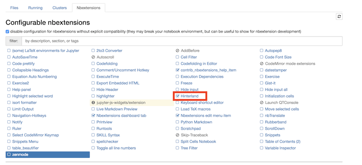Switch to the Files tab
This screenshot has height=165, width=362.
14,8
